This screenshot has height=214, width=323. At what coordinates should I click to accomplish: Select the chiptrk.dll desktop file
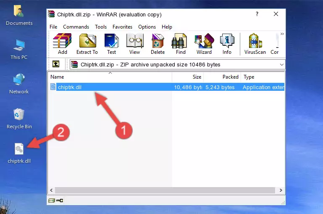tap(19, 153)
